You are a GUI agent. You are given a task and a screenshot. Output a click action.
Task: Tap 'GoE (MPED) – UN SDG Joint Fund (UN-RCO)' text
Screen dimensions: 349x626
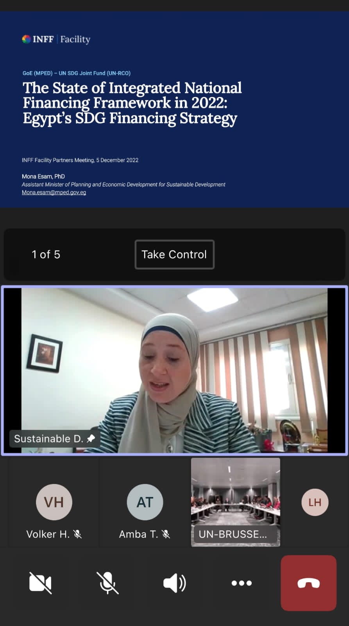[x=77, y=73]
